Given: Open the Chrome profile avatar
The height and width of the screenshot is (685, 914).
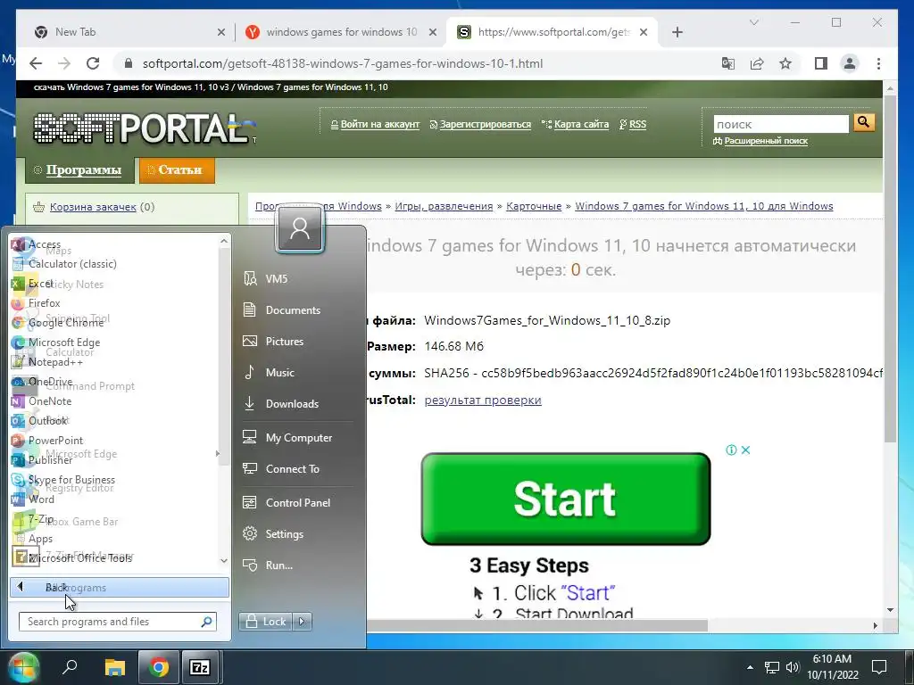Looking at the screenshot, I should 850,63.
